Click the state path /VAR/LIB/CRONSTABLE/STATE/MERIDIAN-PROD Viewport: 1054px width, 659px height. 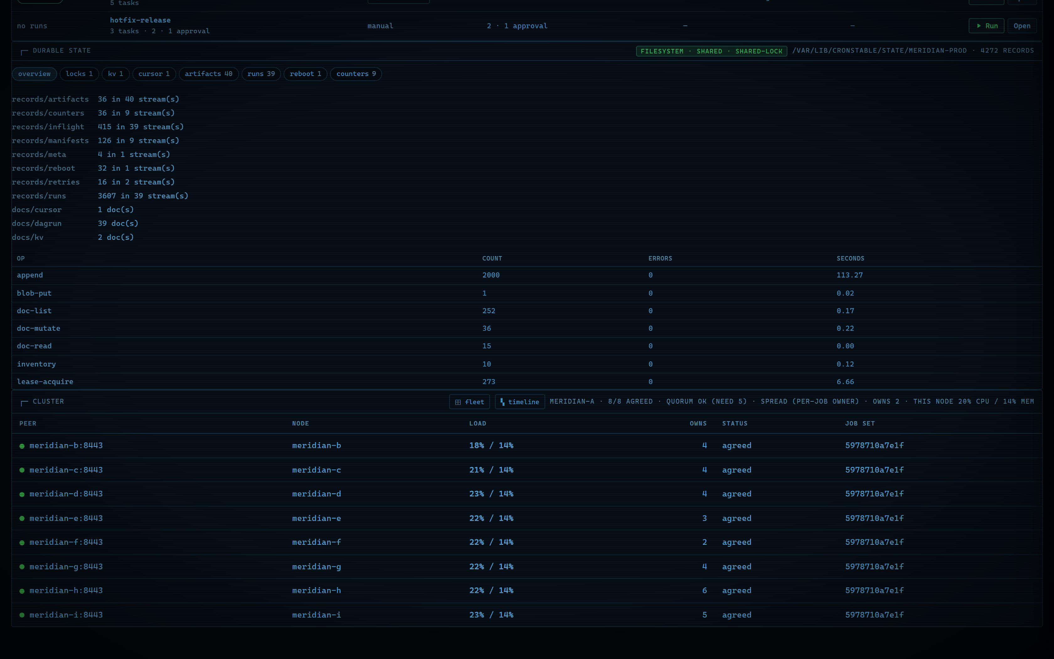879,51
